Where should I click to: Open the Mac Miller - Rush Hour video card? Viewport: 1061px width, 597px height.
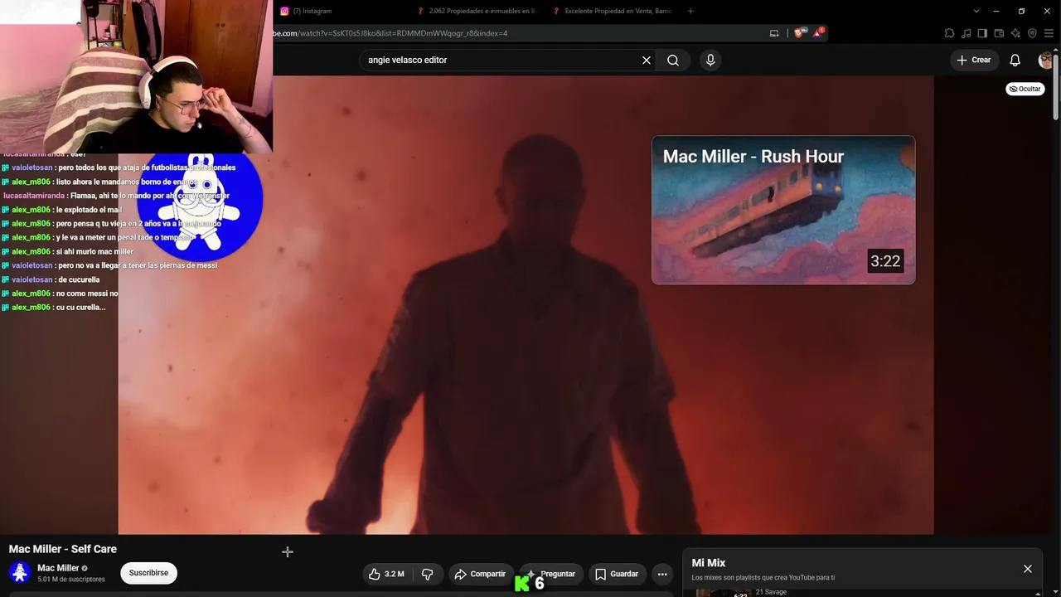783,210
